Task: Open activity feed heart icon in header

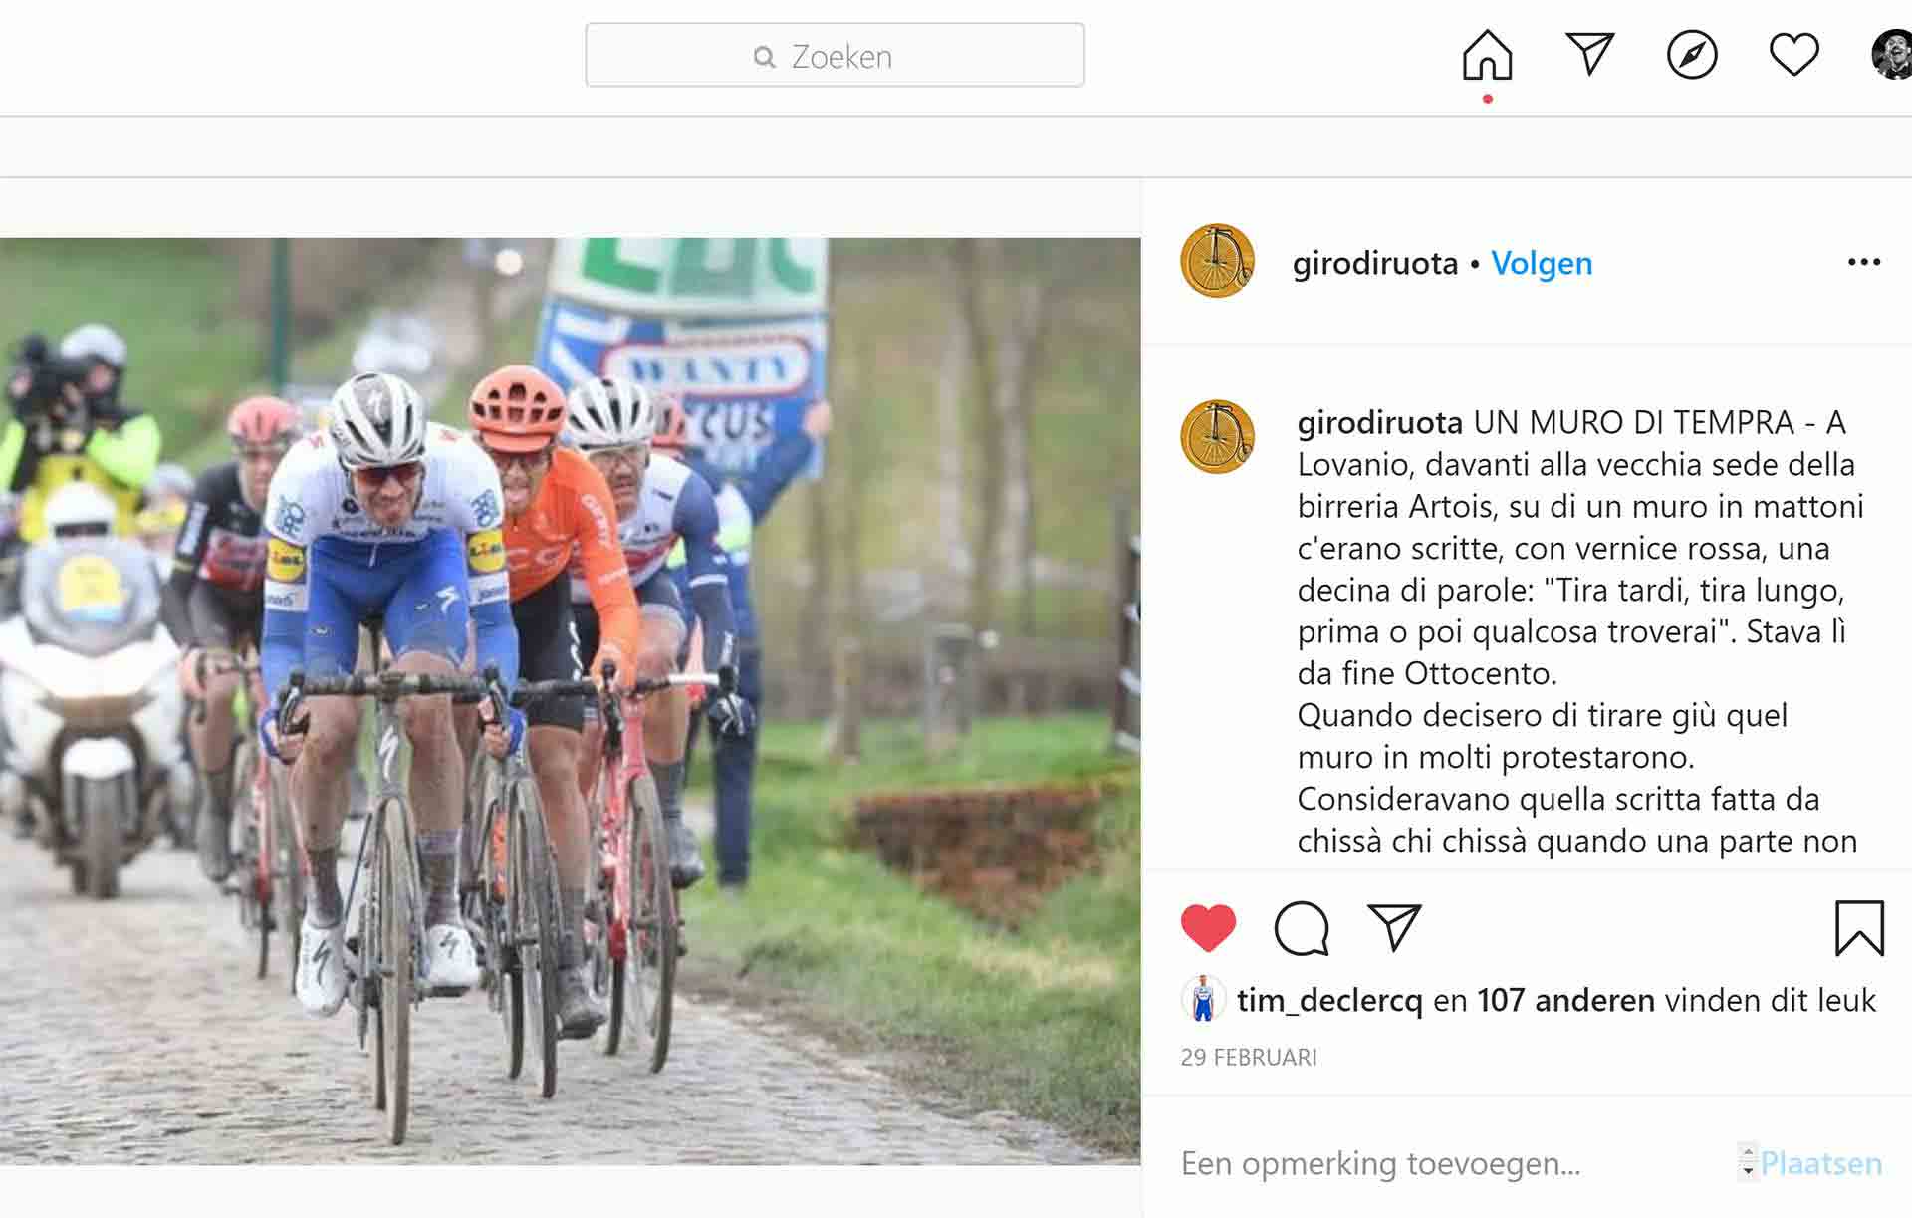Action: pos(1793,54)
